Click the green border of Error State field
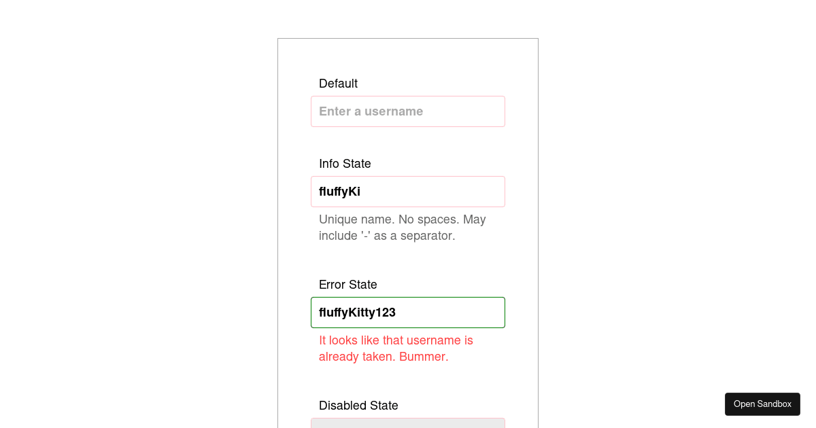 [407, 297]
